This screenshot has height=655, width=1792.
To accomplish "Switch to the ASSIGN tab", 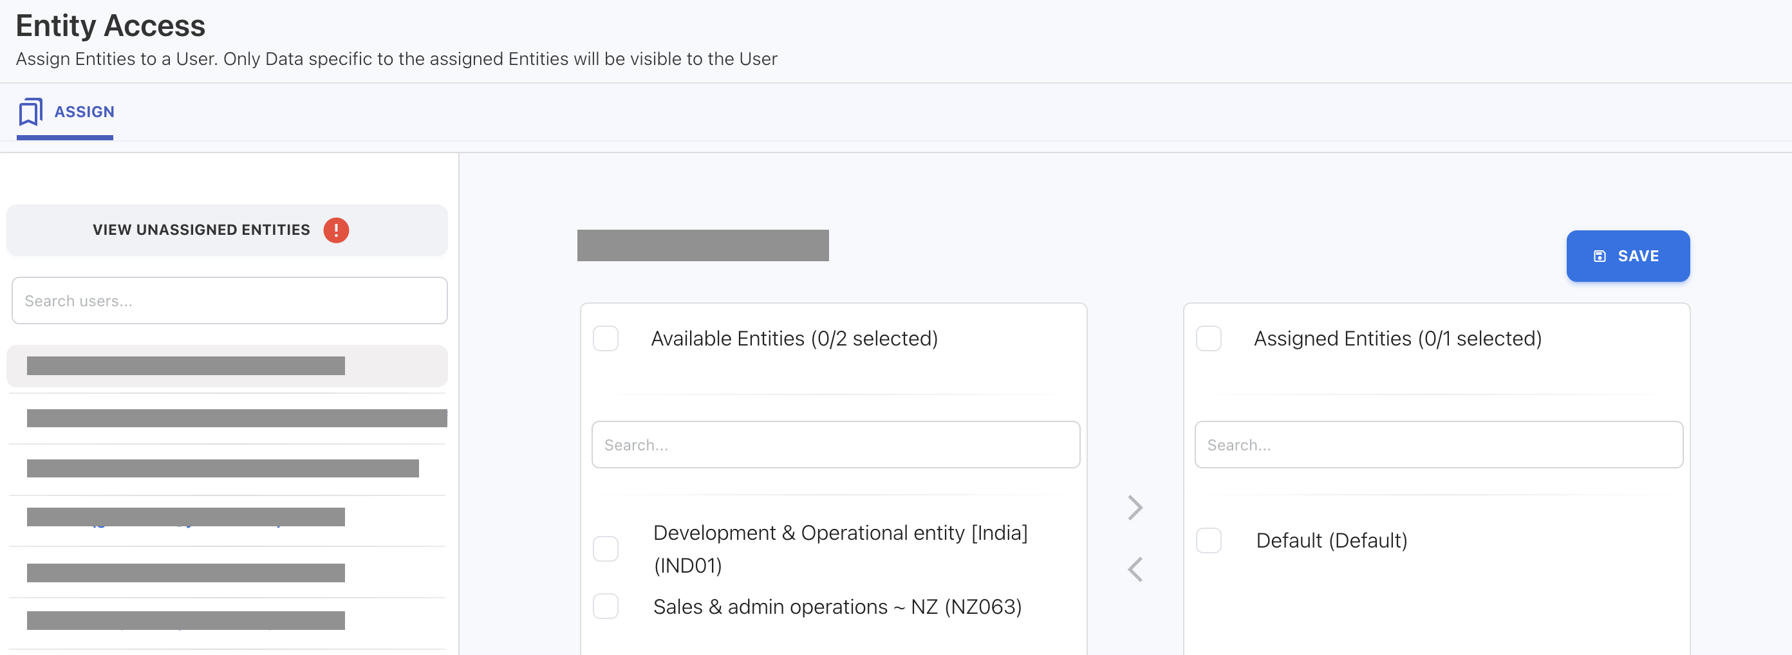I will click(84, 112).
